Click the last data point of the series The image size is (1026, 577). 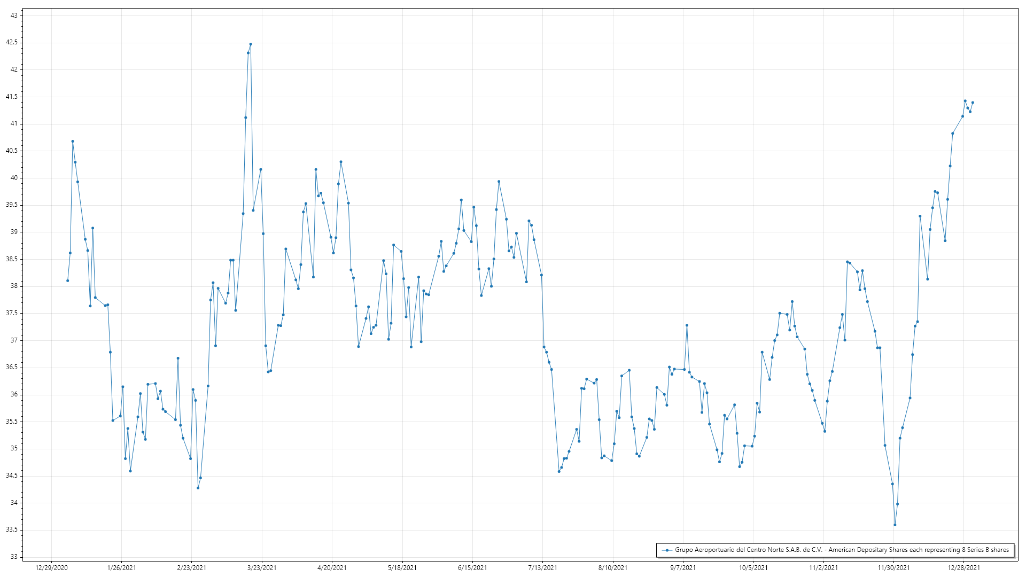point(973,103)
